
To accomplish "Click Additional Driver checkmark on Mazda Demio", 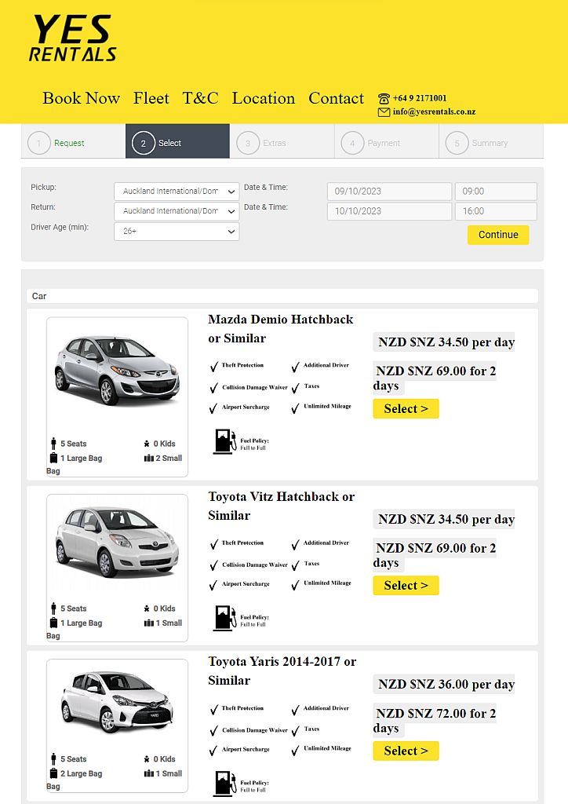I will 296,367.
